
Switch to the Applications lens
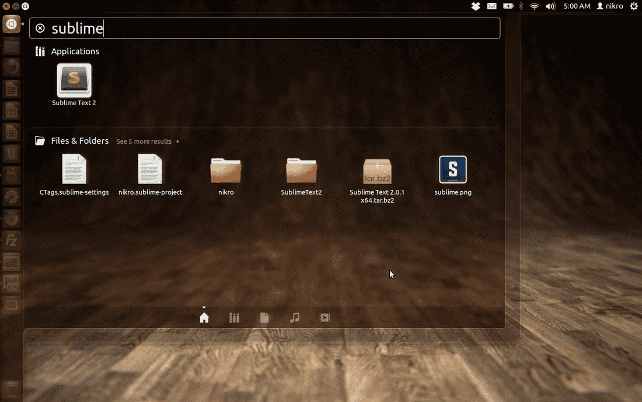234,318
